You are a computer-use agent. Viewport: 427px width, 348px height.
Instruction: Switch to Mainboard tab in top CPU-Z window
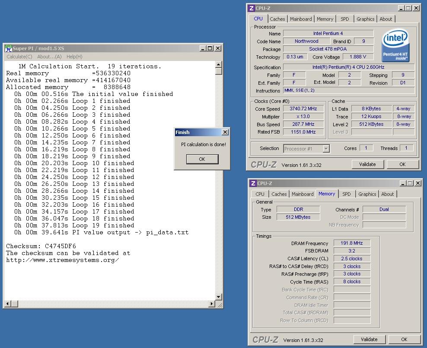301,19
